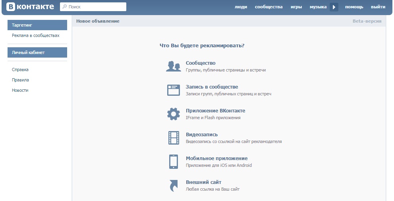Click the Новое объявление heading
This screenshot has height=201, width=394.
(98, 21)
